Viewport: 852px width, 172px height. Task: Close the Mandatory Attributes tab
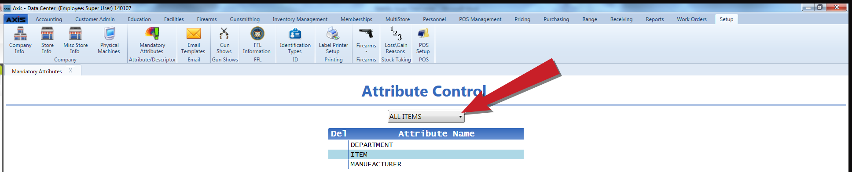coord(70,71)
